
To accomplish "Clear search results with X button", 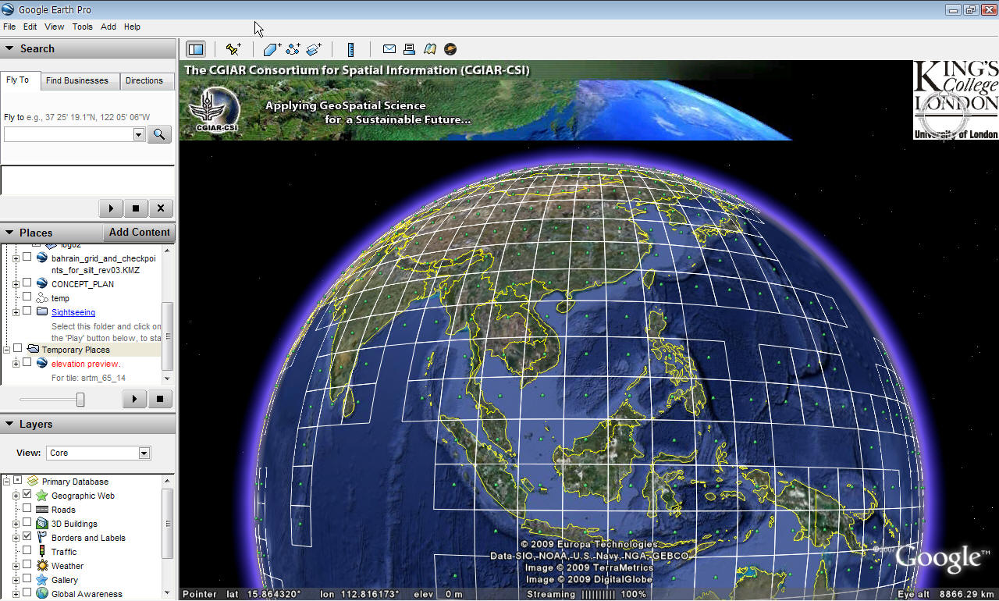I will pyautogui.click(x=161, y=208).
